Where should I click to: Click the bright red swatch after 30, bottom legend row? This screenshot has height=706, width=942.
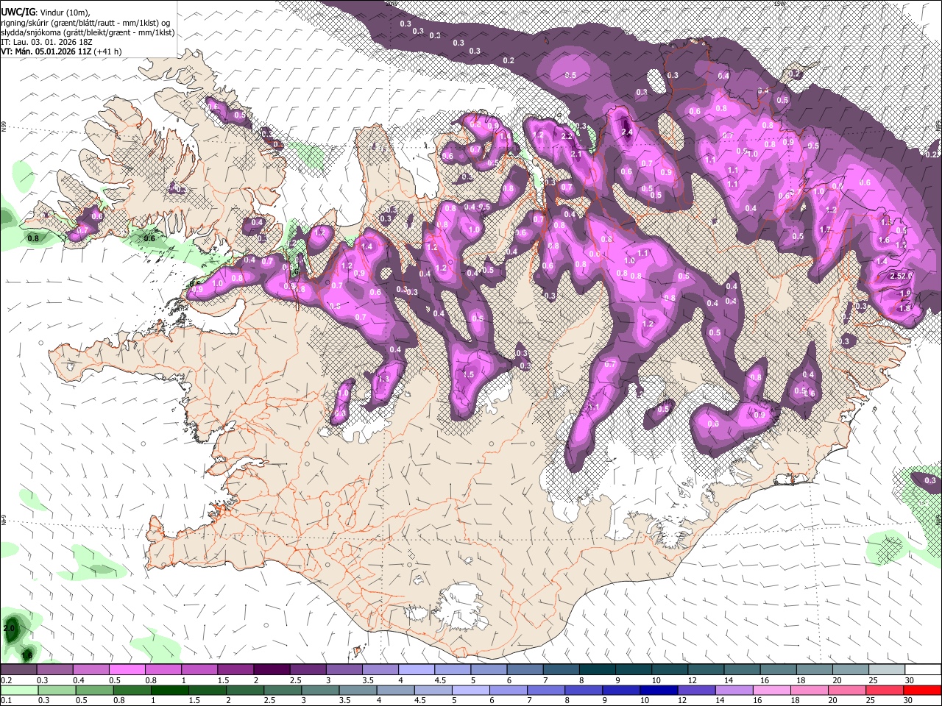(923, 690)
